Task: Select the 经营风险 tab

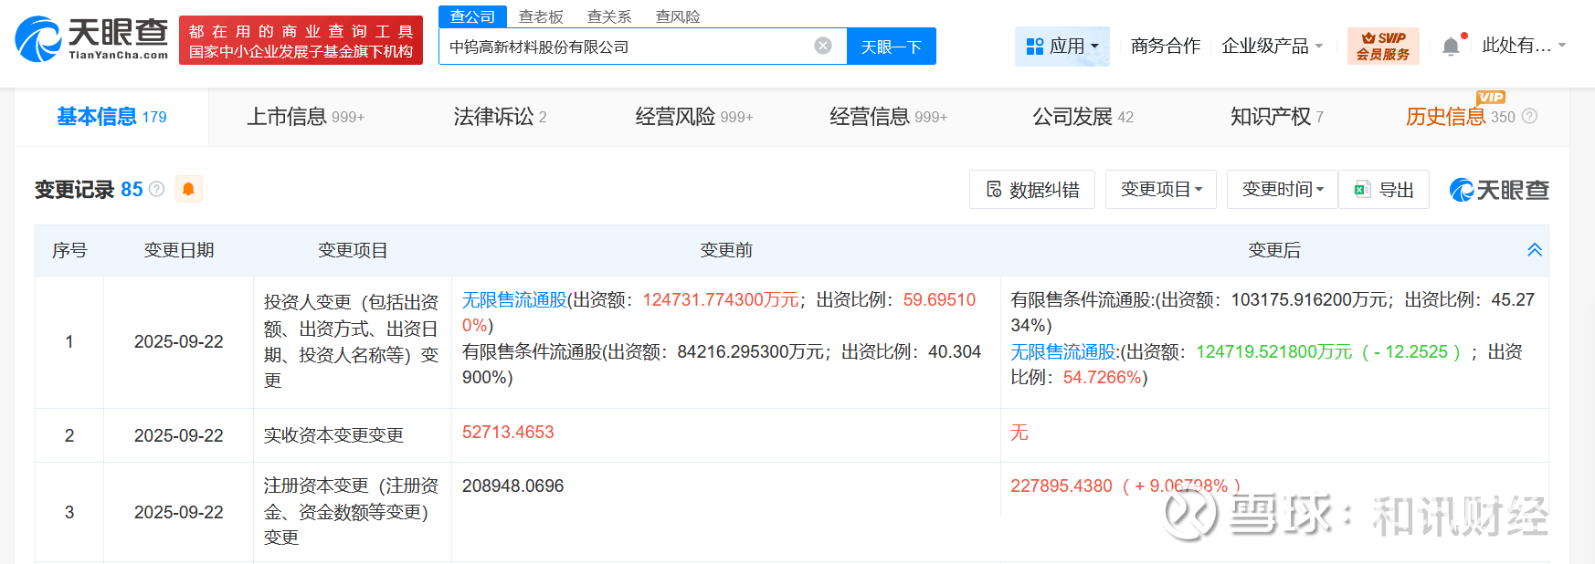Action: 694,117
